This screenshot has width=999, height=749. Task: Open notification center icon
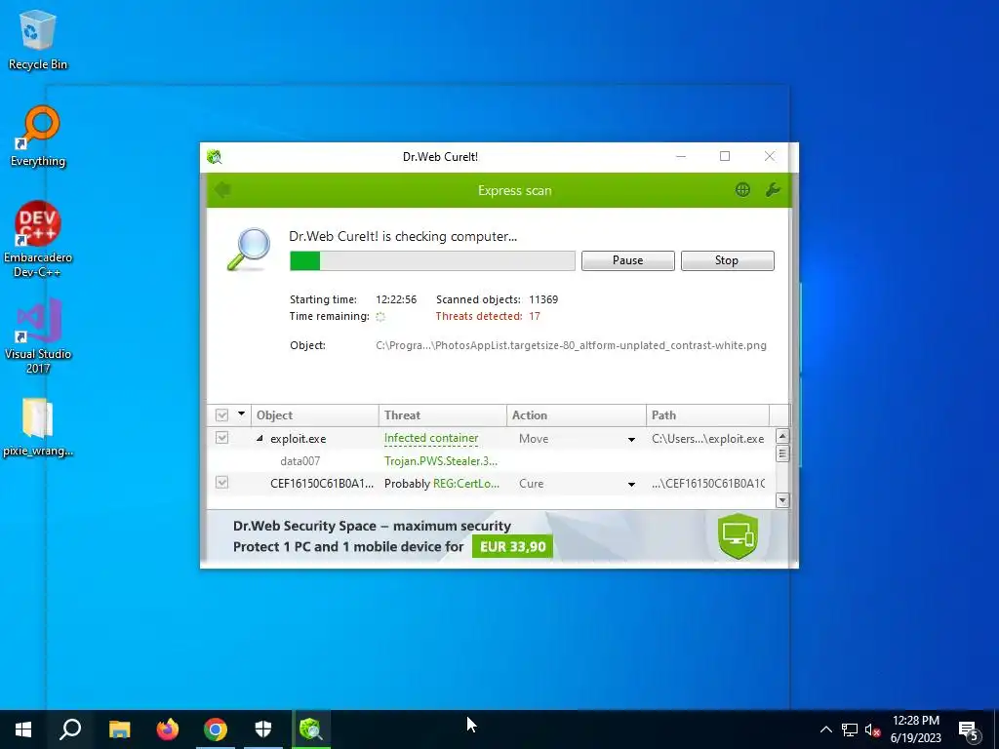[x=969, y=730]
